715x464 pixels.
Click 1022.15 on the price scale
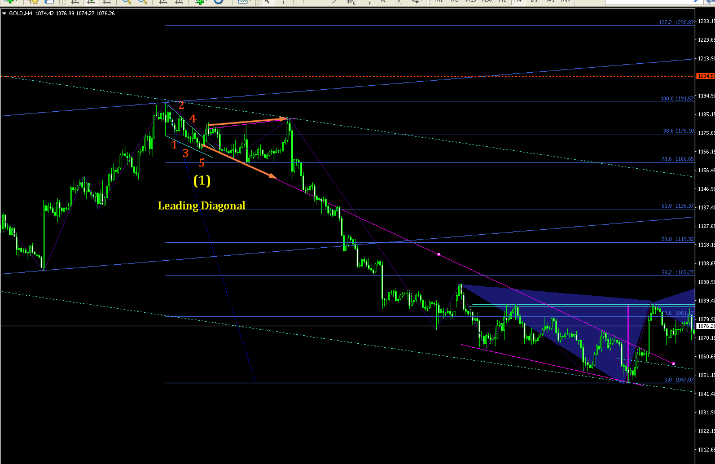point(706,431)
